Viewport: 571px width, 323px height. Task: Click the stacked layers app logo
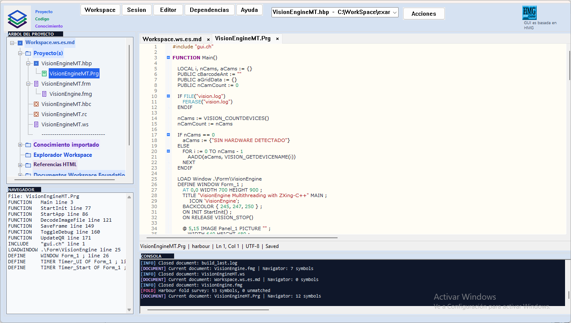click(x=17, y=19)
